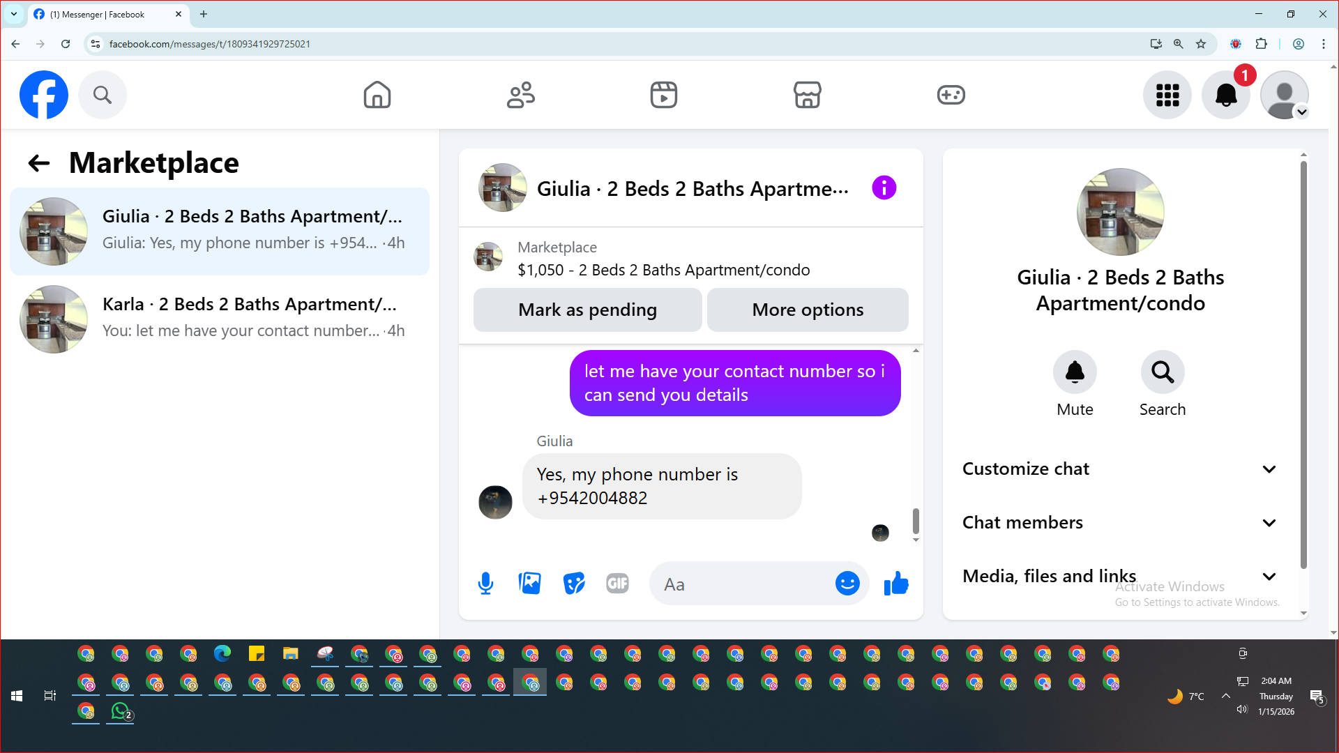The height and width of the screenshot is (753, 1339).
Task: Open the Facebook menu grid icon
Action: [1167, 95]
